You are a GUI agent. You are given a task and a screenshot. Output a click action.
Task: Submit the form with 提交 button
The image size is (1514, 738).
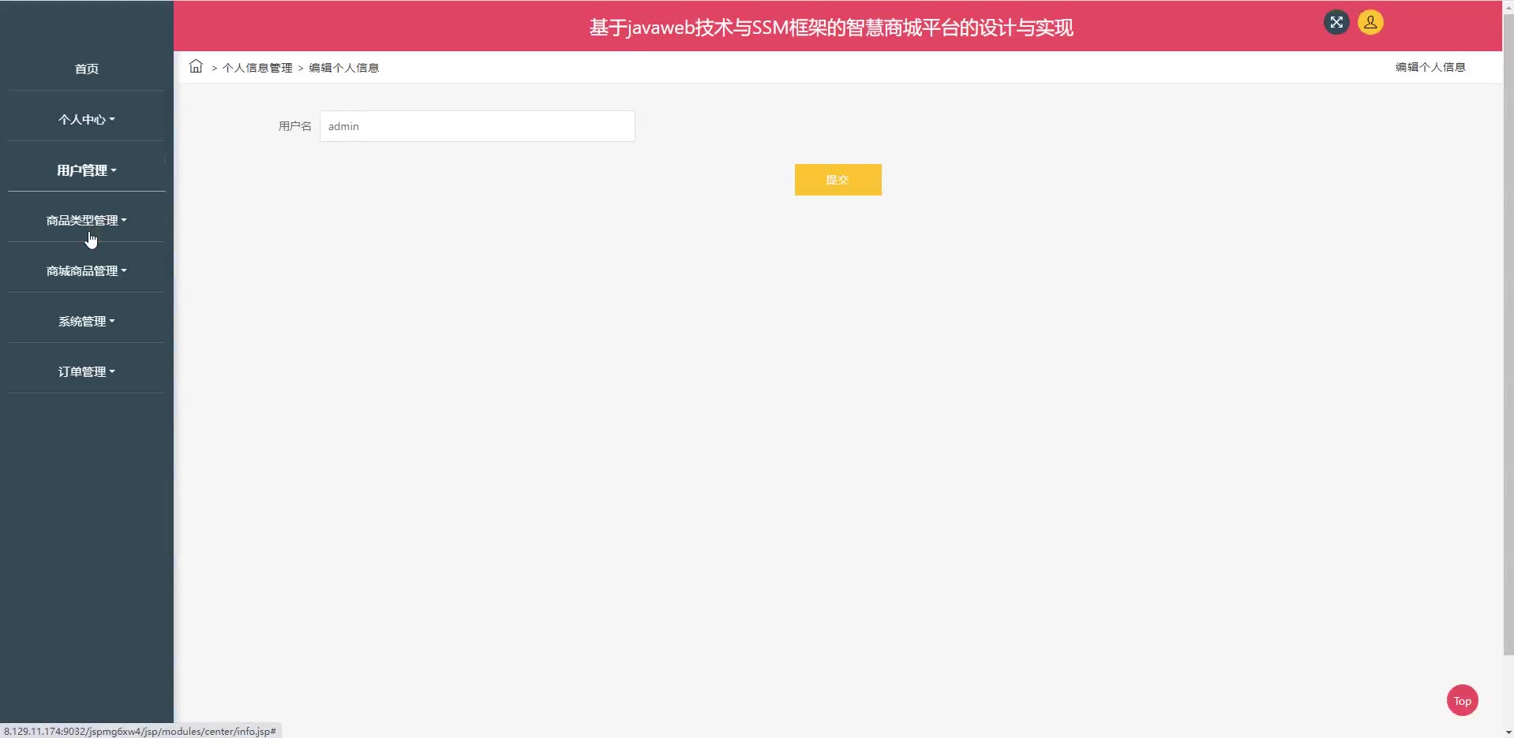pos(838,180)
